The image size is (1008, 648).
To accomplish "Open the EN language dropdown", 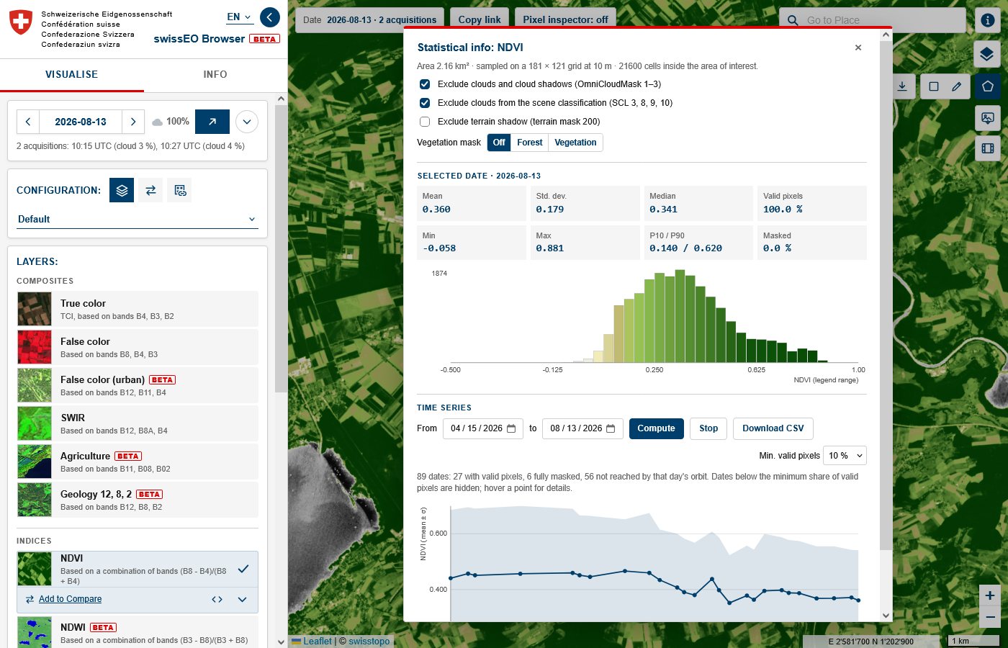I will coord(239,17).
